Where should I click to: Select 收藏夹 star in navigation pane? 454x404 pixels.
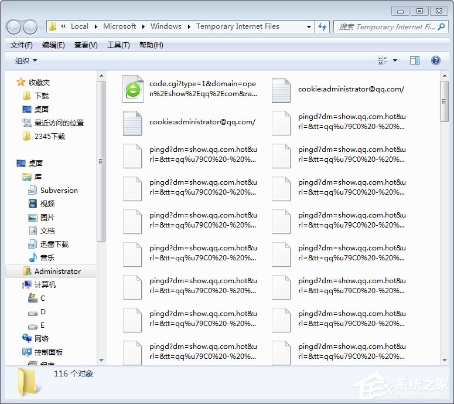33,82
